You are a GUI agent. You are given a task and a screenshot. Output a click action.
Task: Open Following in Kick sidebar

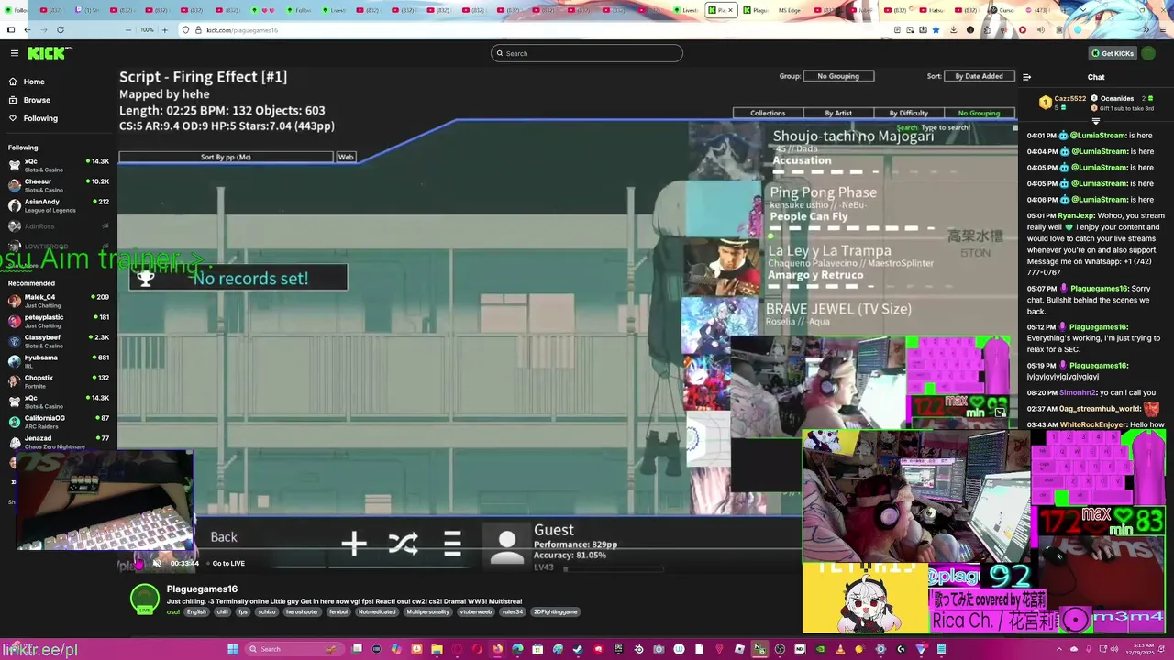pos(40,118)
